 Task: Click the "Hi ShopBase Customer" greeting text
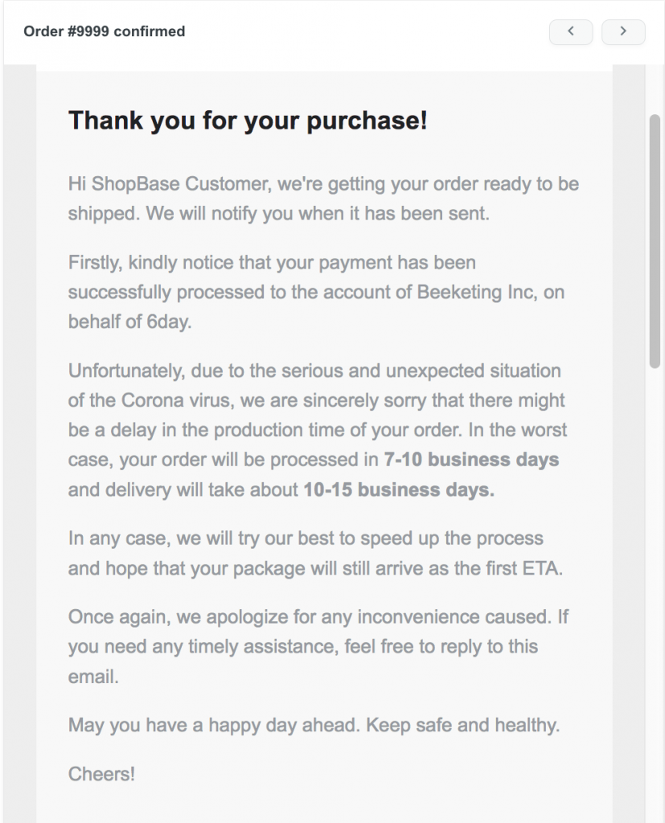(170, 184)
